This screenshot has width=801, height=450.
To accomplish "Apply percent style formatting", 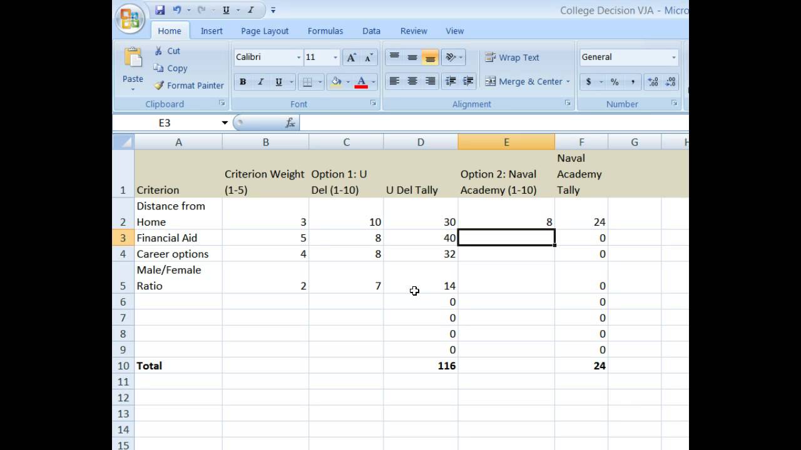I will [x=615, y=82].
